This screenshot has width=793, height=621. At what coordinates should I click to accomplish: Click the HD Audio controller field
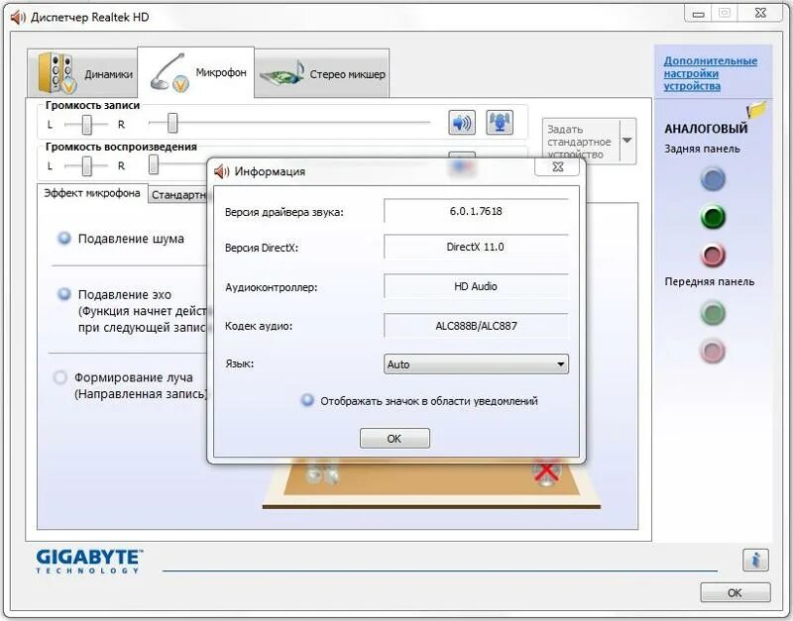(476, 286)
